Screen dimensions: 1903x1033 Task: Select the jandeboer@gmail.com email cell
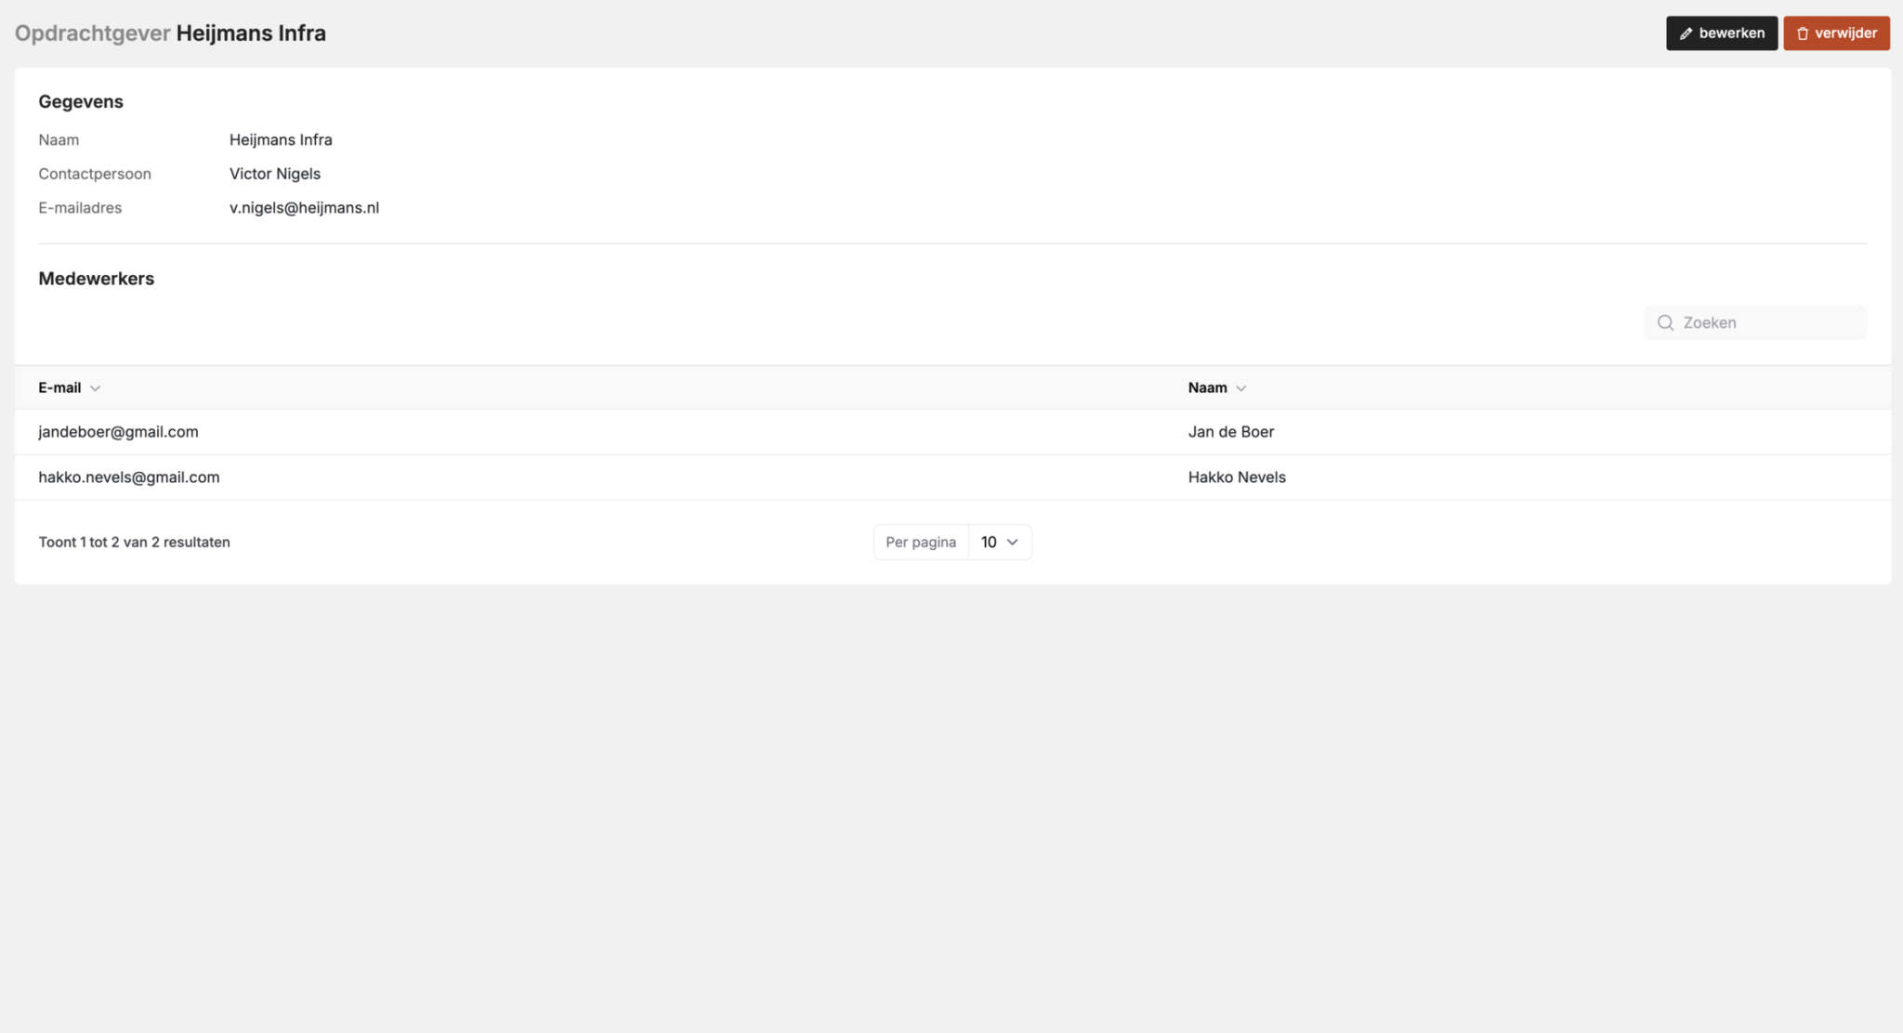pyautogui.click(x=118, y=432)
